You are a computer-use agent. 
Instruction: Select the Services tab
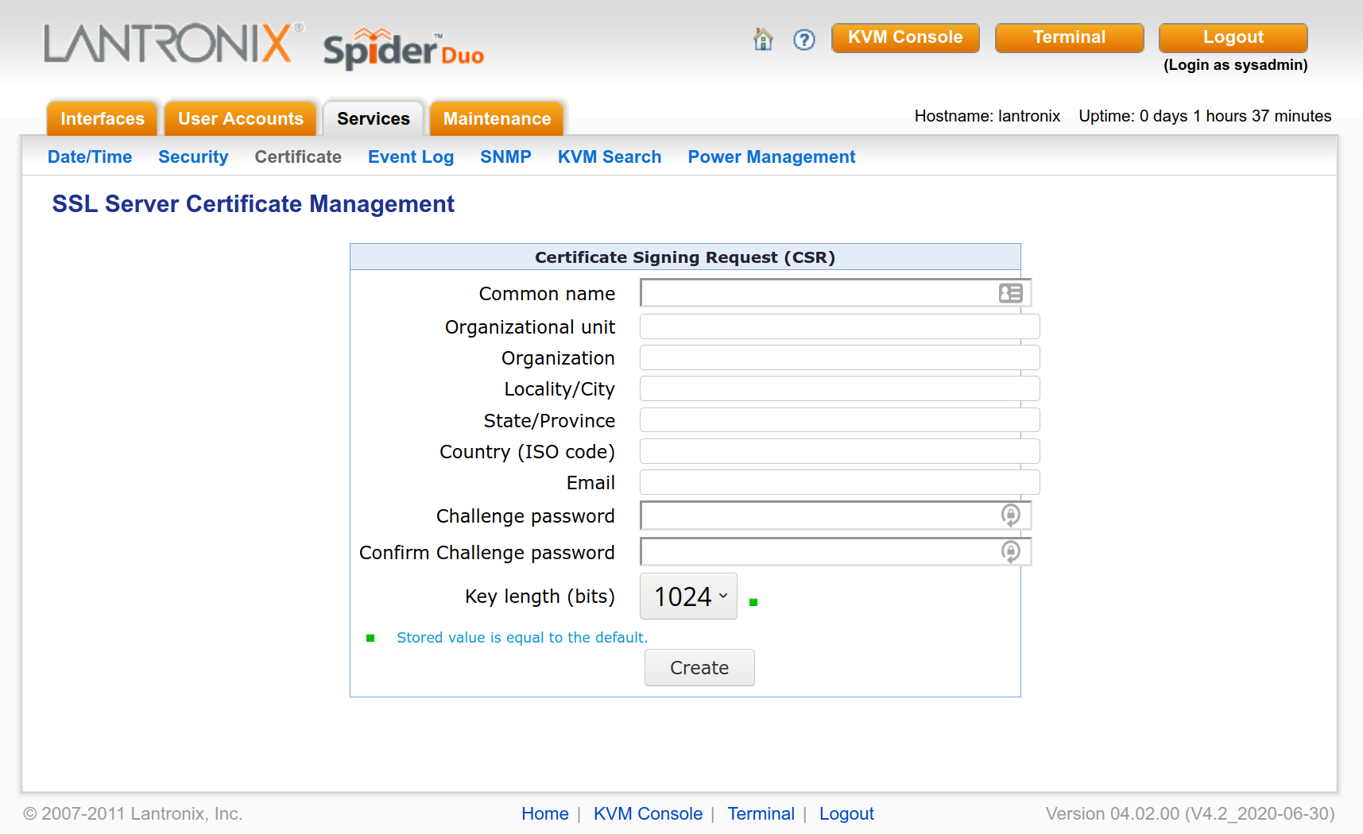(x=374, y=118)
